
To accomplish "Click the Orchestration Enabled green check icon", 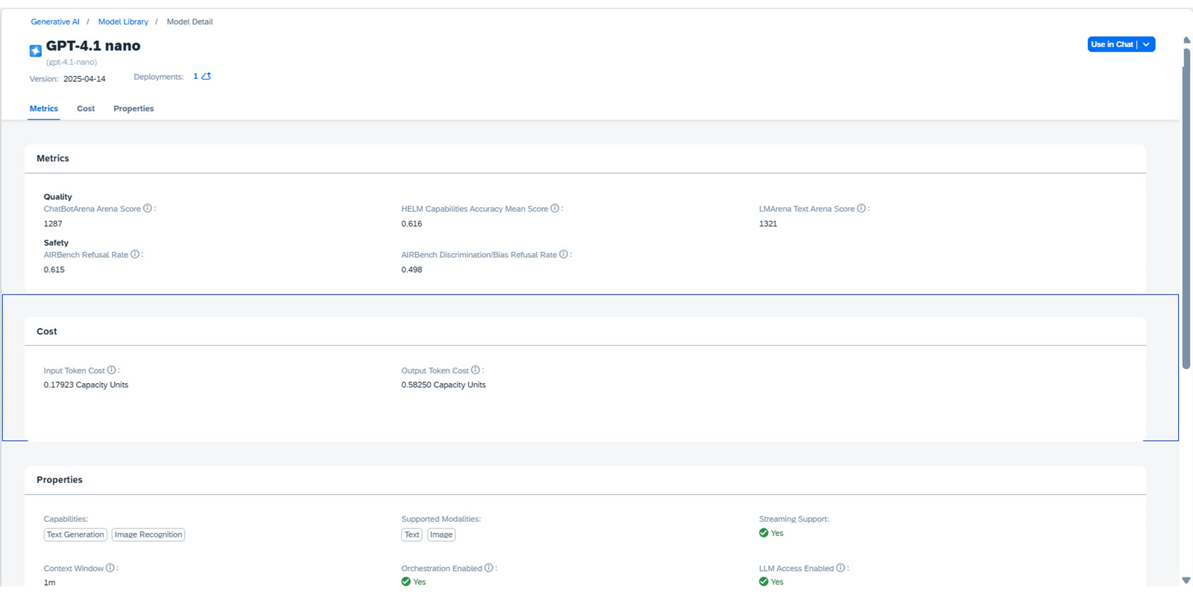I will click(406, 581).
